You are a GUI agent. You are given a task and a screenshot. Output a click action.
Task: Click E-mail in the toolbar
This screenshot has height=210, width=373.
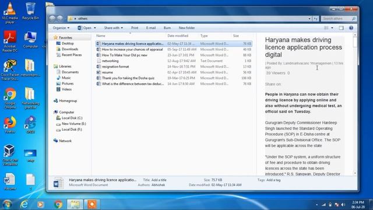151,28
